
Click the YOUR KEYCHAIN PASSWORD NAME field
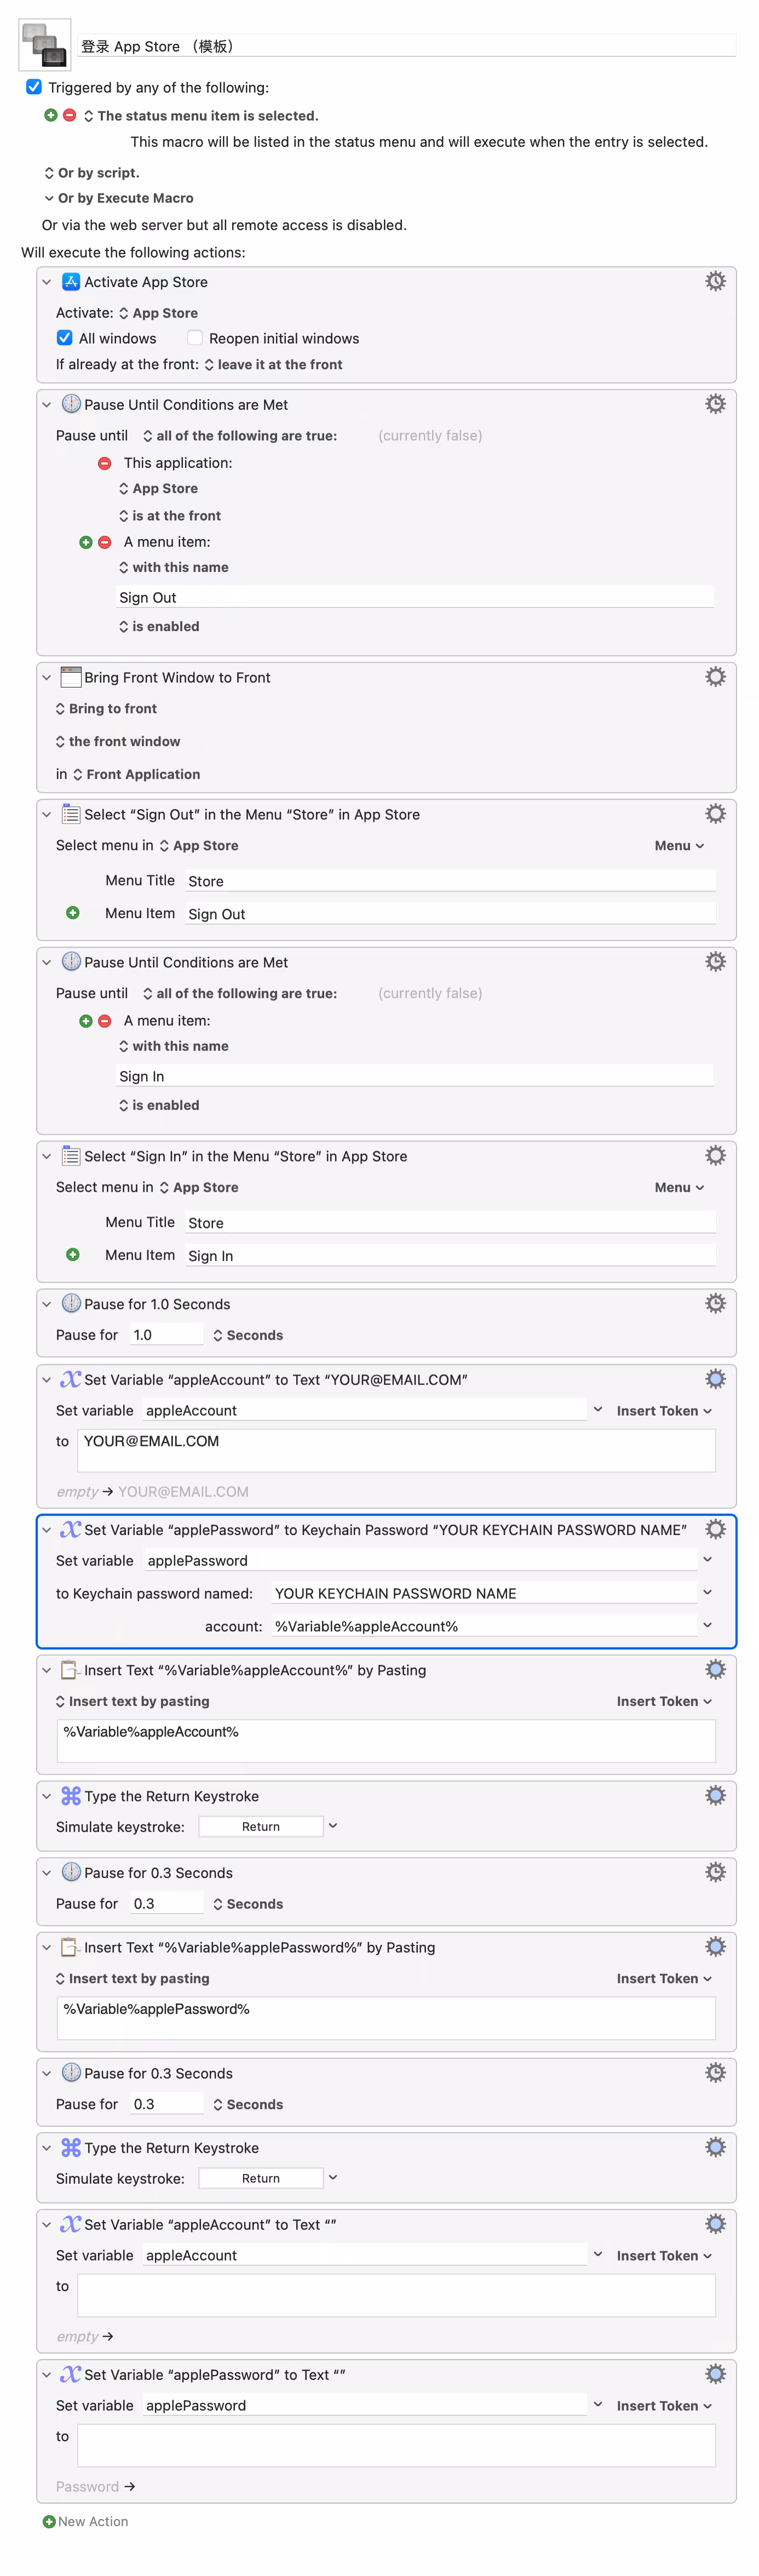pyautogui.click(x=484, y=1593)
